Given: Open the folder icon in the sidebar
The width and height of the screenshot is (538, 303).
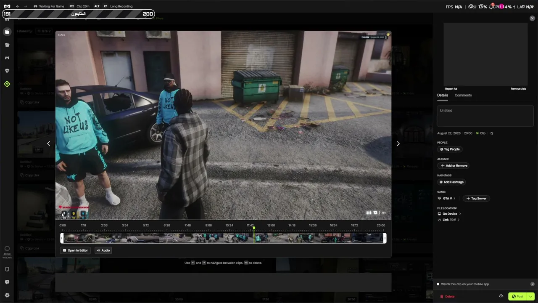Looking at the screenshot, I should coord(7,45).
